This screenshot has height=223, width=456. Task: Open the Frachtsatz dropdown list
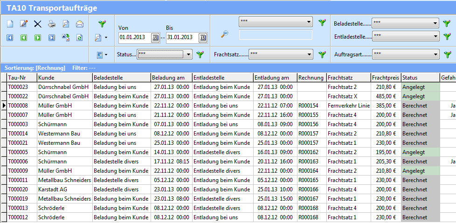[x=309, y=54]
